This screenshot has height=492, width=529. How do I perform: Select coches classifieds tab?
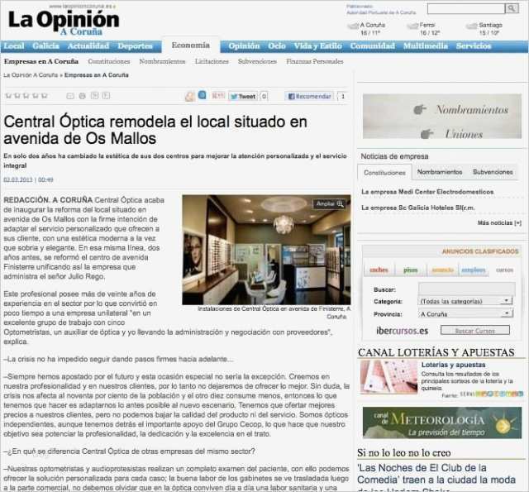(379, 270)
